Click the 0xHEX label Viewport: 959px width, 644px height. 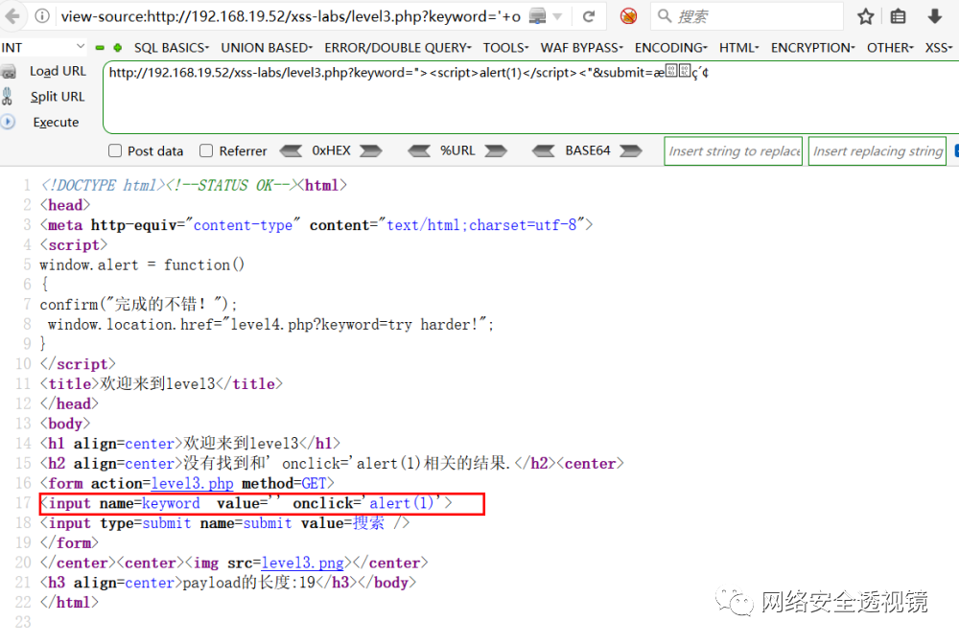(331, 150)
